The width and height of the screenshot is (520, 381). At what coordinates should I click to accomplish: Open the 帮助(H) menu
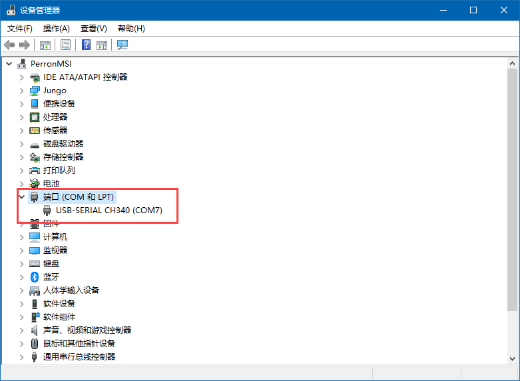click(131, 29)
